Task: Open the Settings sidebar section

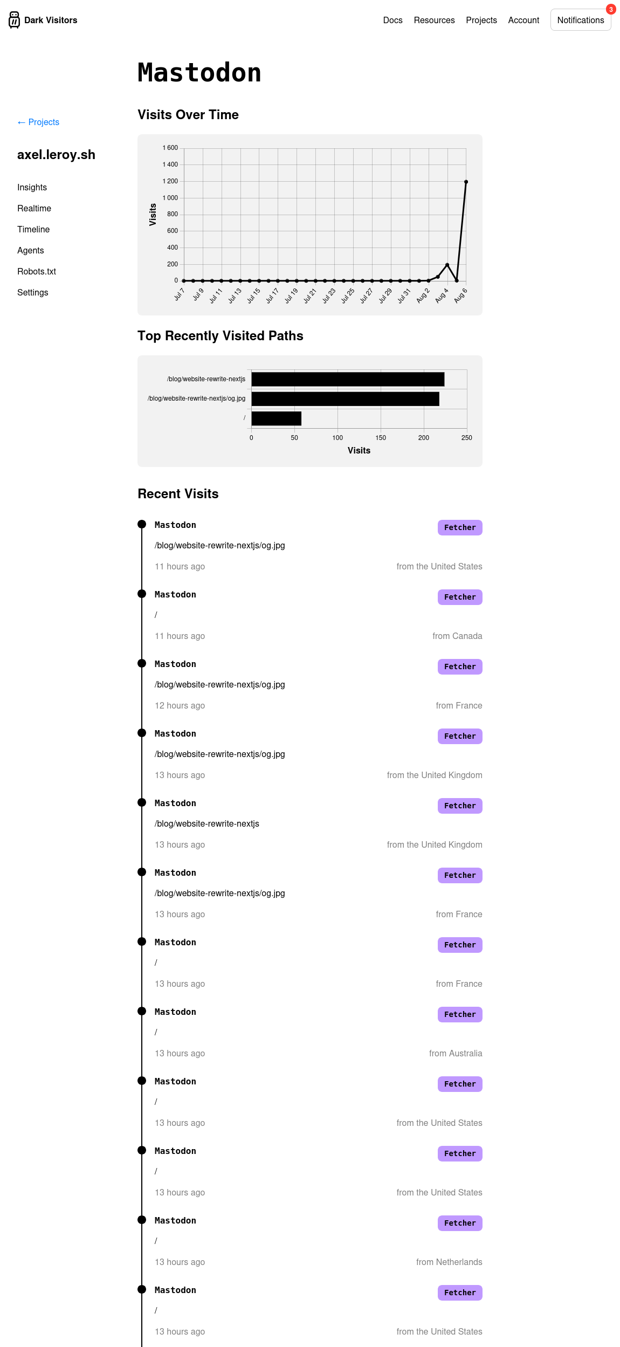Action: point(33,293)
